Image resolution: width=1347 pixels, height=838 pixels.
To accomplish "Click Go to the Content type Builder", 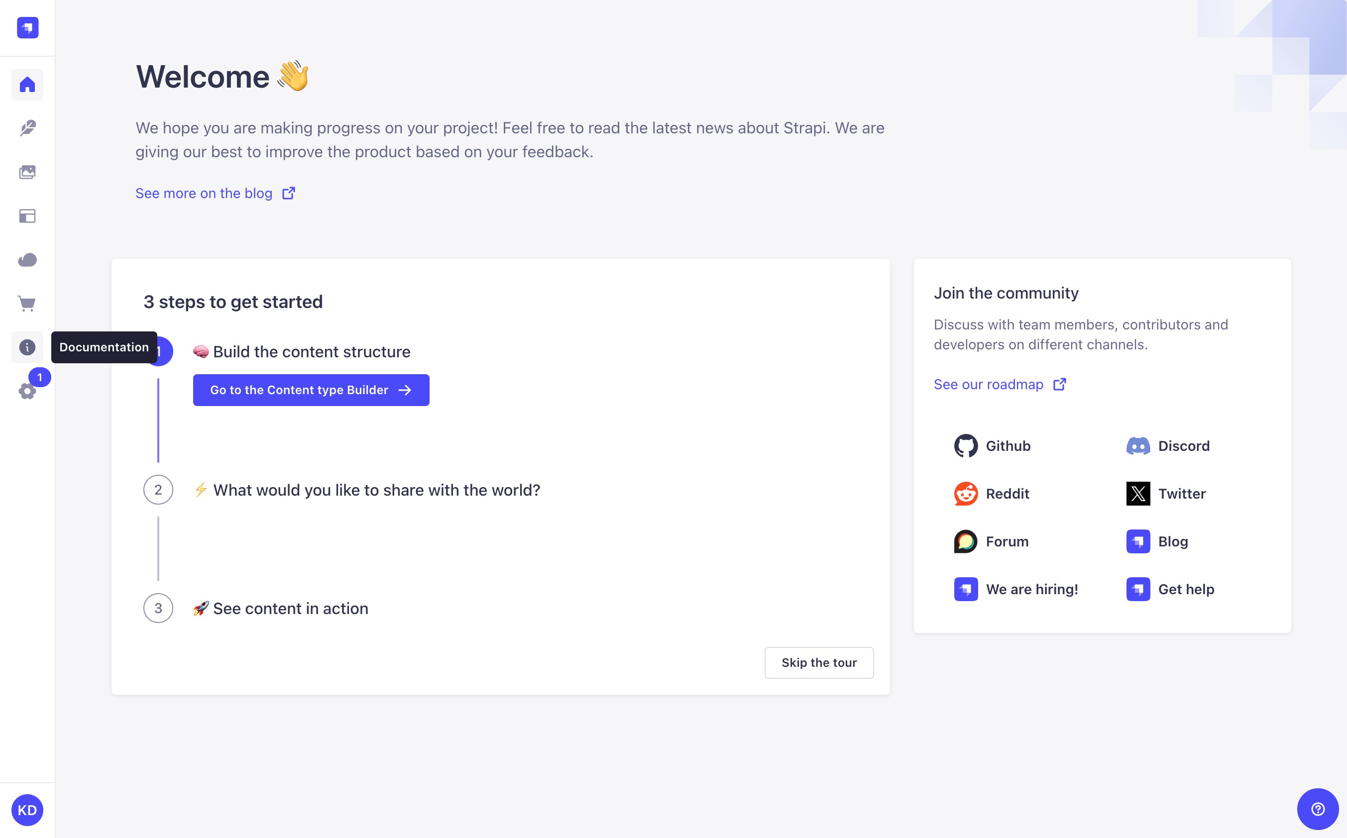I will pos(311,390).
